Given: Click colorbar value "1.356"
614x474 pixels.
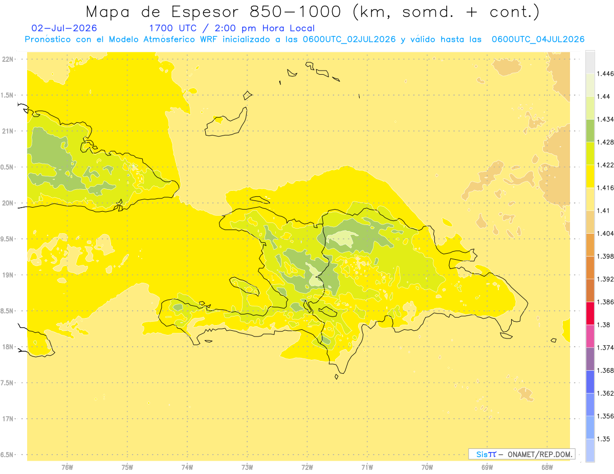Looking at the screenshot, I should [x=606, y=416].
